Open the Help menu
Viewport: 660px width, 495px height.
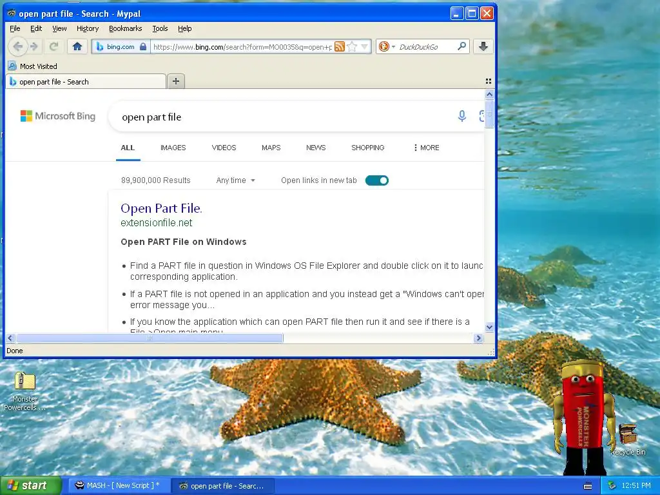pyautogui.click(x=184, y=28)
